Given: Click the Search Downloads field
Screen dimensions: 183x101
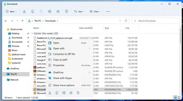Looking at the screenshot, I should click(155, 21).
